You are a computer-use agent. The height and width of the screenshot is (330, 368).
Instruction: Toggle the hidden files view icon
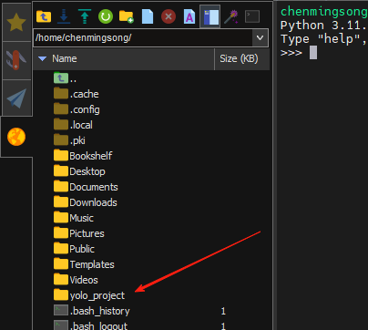point(210,16)
